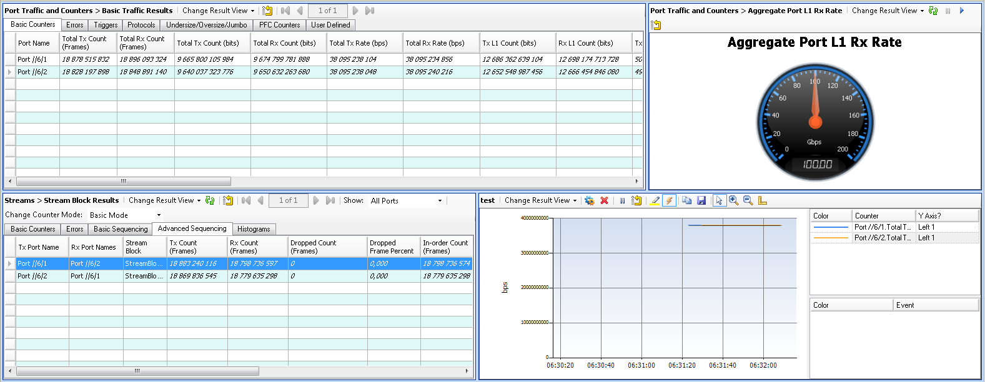The image size is (985, 382).
Task: Copy the chart using copy icon
Action: pos(686,200)
